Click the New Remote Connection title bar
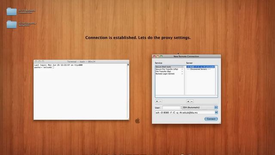275x155 pixels. [x=186, y=56]
